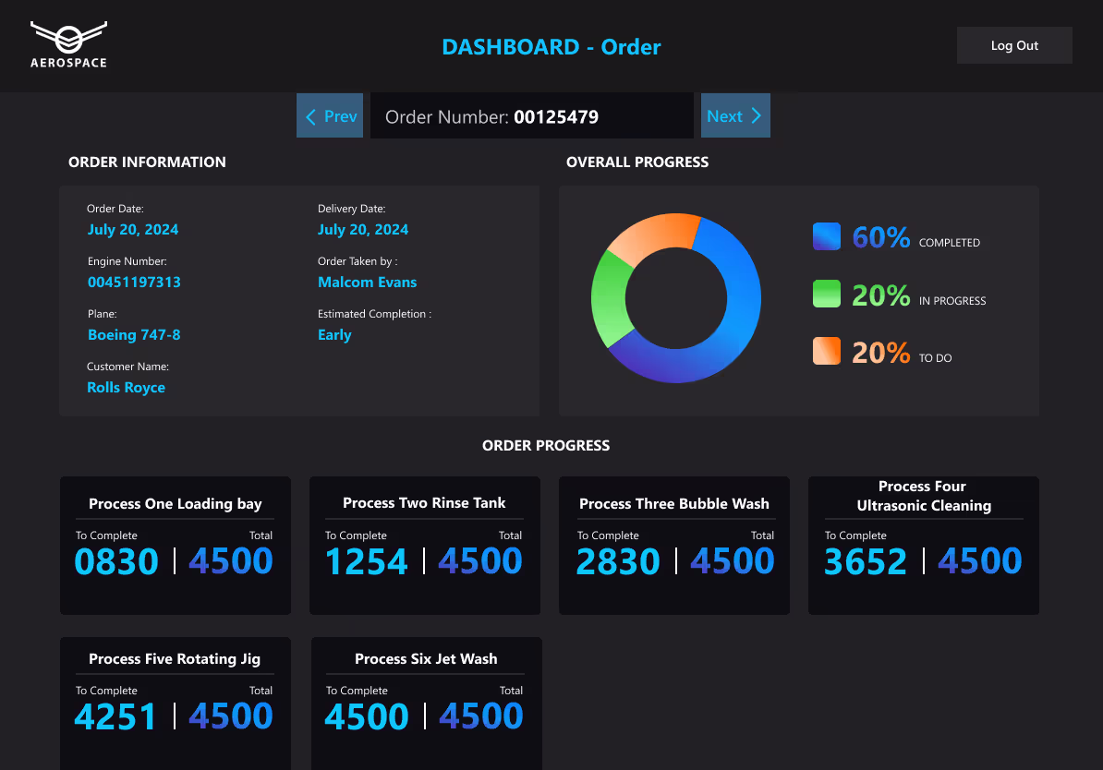Image resolution: width=1103 pixels, height=770 pixels.
Task: Click the DASHBOARD - Order title
Action: 551,46
